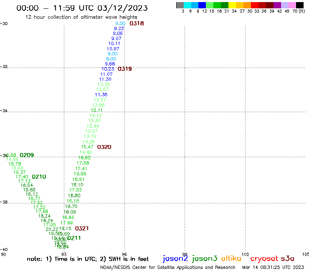Click the yellow legend swatch
Screen dimensions: 309x271
[232, 5]
